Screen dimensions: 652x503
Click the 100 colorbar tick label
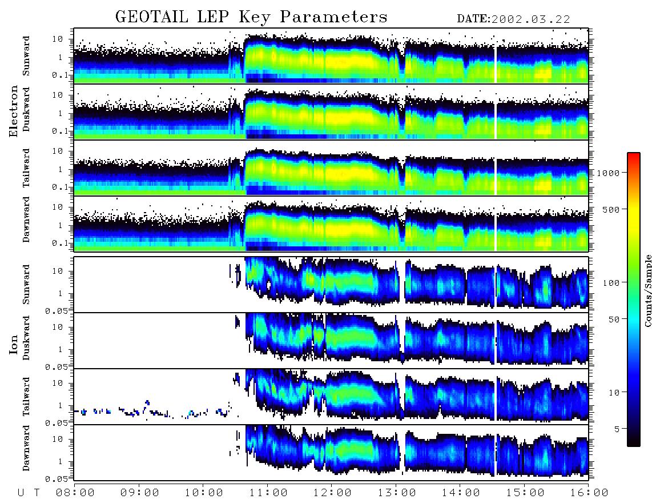pyautogui.click(x=611, y=283)
